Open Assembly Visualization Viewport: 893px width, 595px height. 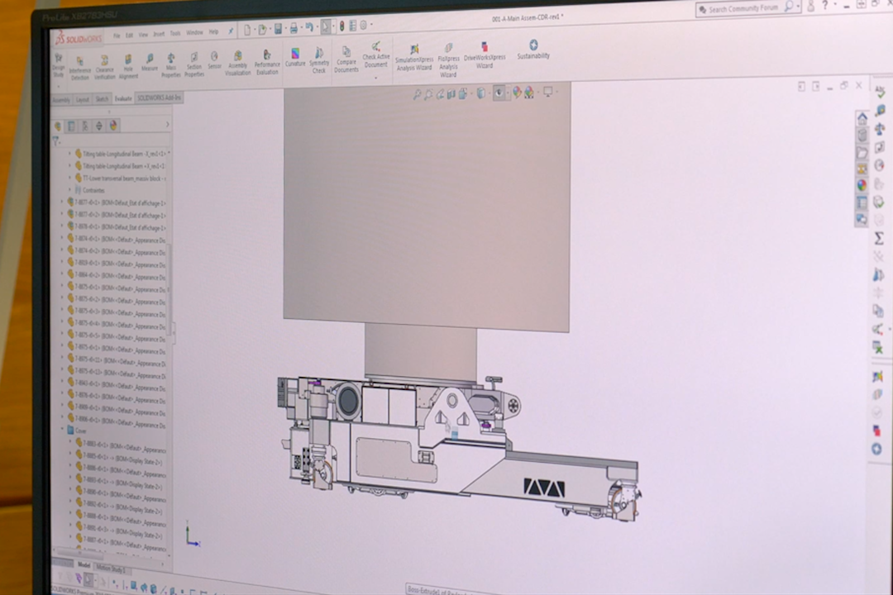(237, 63)
